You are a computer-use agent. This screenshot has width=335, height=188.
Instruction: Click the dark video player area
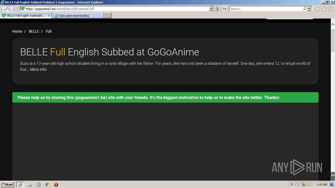[x=165, y=141]
